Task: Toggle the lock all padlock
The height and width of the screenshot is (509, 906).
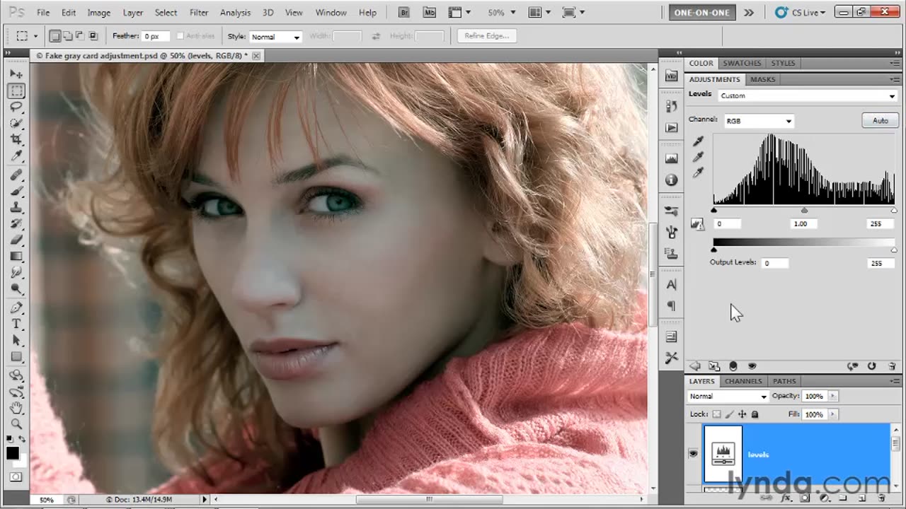Action: [755, 414]
